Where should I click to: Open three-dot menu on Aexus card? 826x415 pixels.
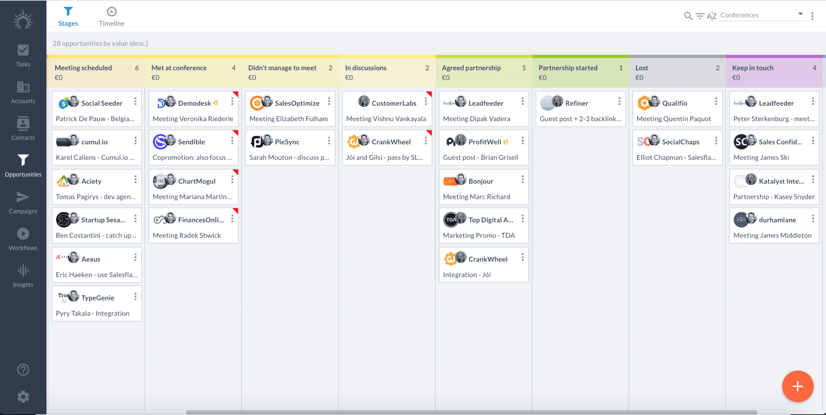[x=136, y=257]
